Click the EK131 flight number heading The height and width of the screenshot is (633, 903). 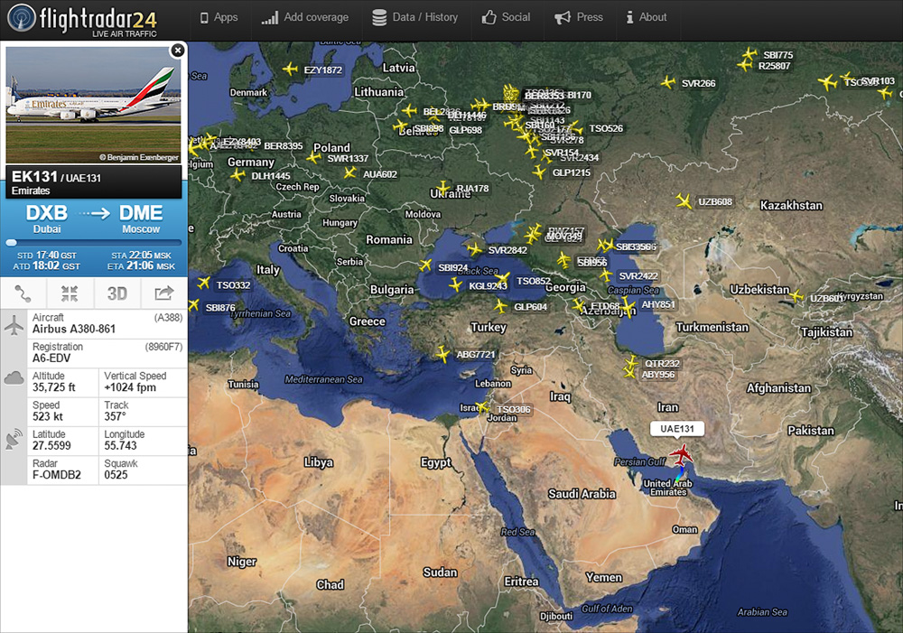tap(34, 177)
